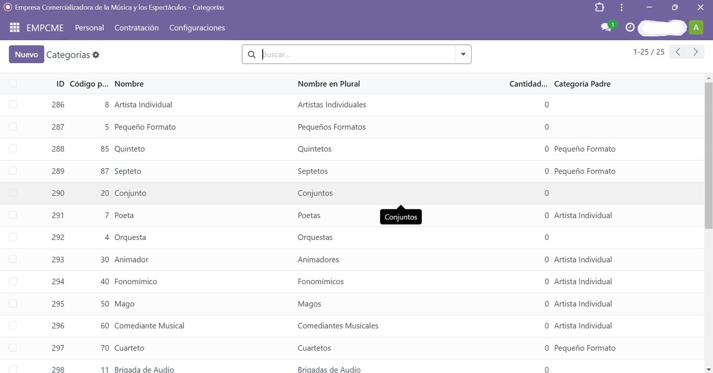Screen dimensions: 713x373
Task: Click the Pequeños Formatos plural cell
Action: [332, 127]
